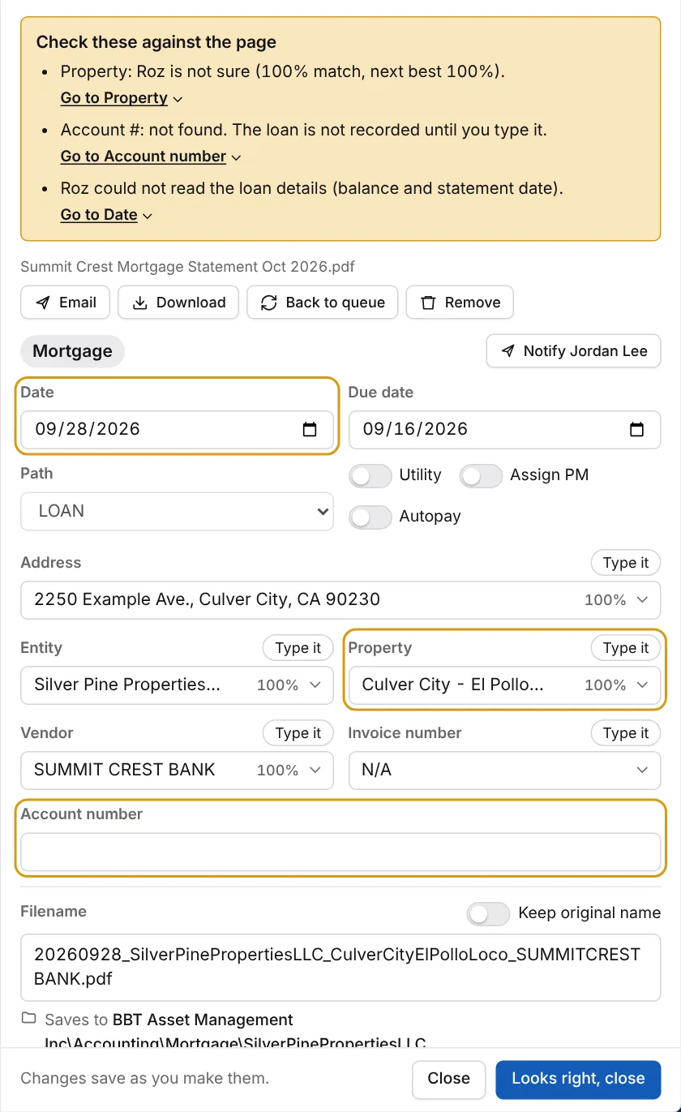Click the paper-plane icon on Notify Jordan Lee

tap(508, 351)
